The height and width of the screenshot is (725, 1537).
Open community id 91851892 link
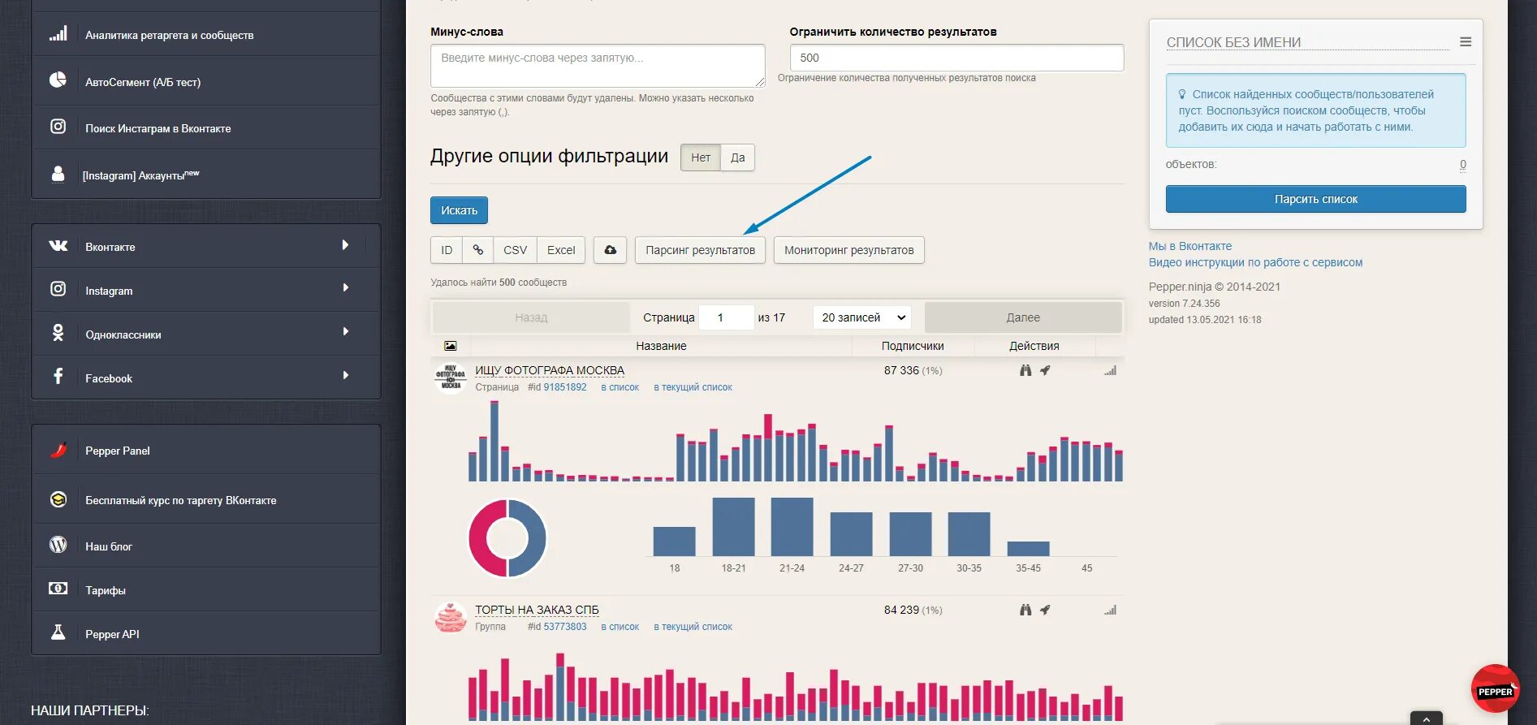click(564, 387)
